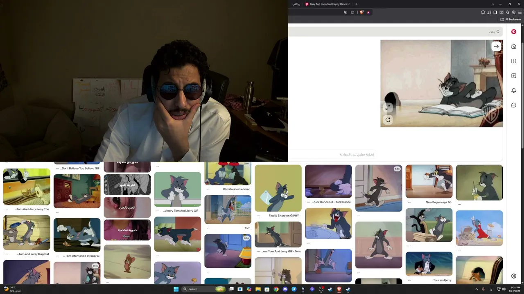
Task: Open the New Beginnings 66 pin thumbnail
Action: (x=429, y=181)
